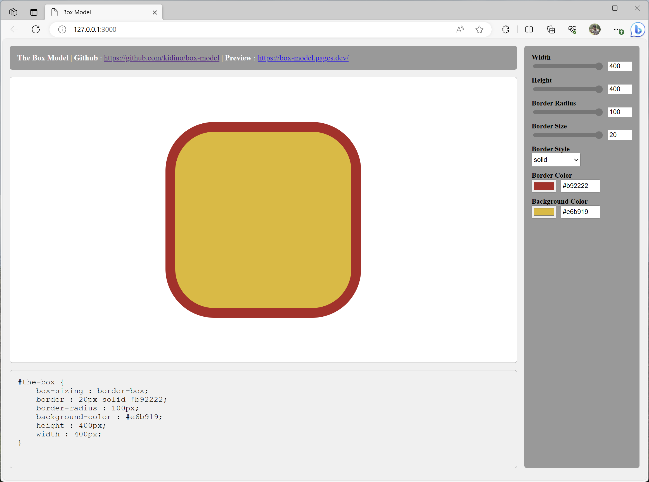Click the Width number input field
The width and height of the screenshot is (649, 482).
[620, 66]
